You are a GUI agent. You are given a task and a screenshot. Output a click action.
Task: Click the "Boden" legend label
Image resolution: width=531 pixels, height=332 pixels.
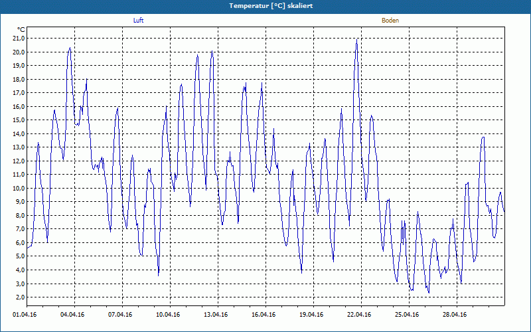[390, 21]
